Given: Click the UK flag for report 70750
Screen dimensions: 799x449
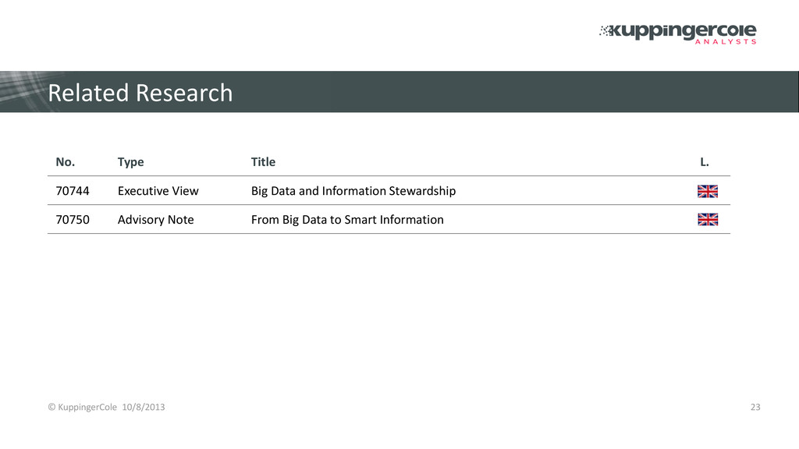Looking at the screenshot, I should (x=707, y=219).
